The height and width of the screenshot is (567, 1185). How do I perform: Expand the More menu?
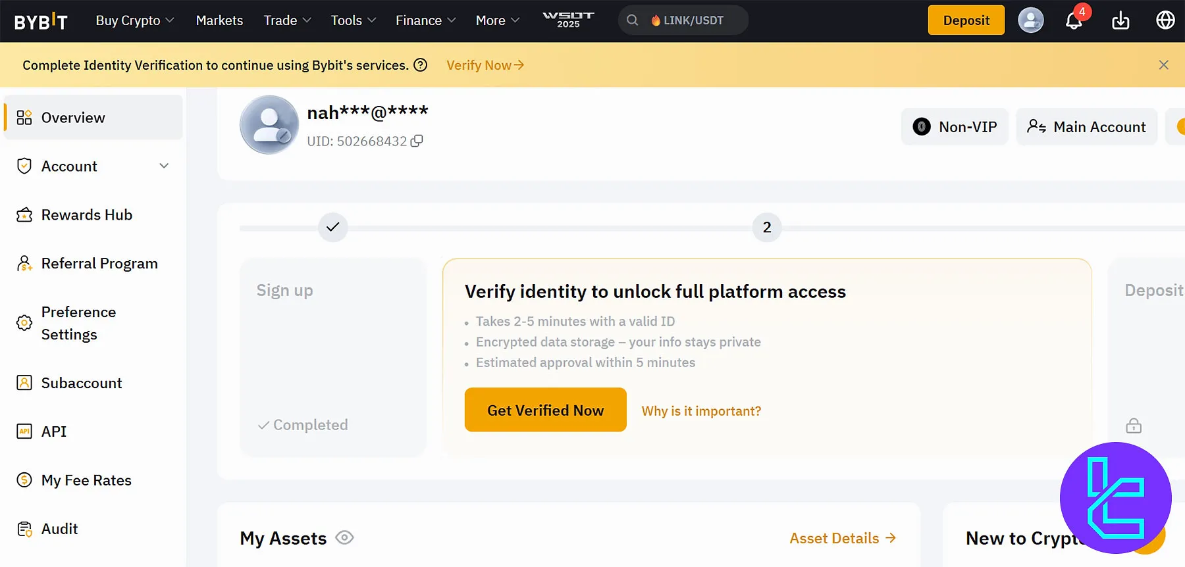coord(498,20)
